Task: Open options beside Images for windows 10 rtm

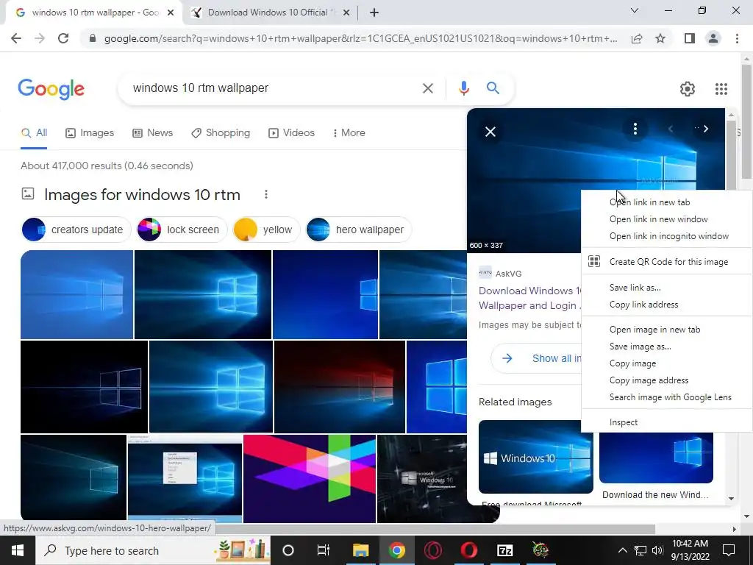Action: click(x=266, y=194)
